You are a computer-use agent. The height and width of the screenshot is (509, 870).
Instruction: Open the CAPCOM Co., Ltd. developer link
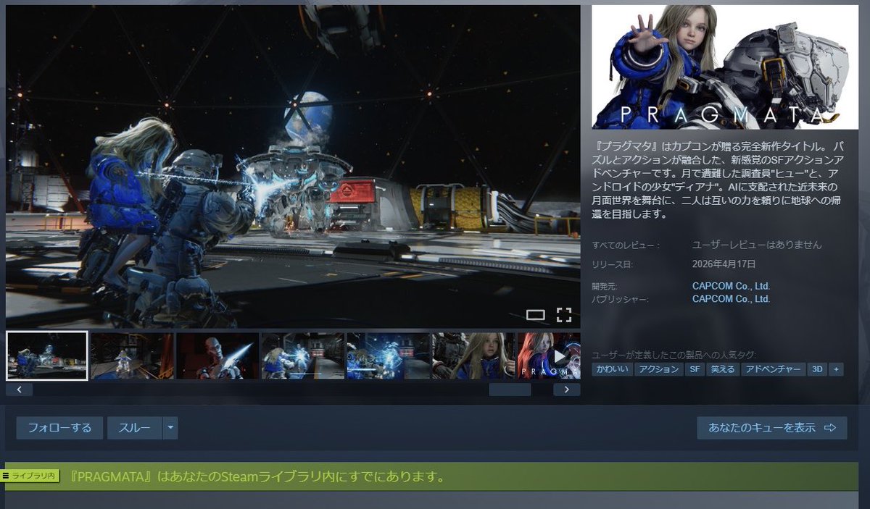click(x=731, y=286)
